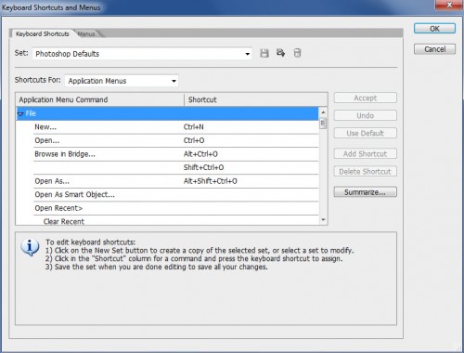Screen dimensions: 464x353
Task: Select the Open Recent> row
Action: pyautogui.click(x=176, y=208)
